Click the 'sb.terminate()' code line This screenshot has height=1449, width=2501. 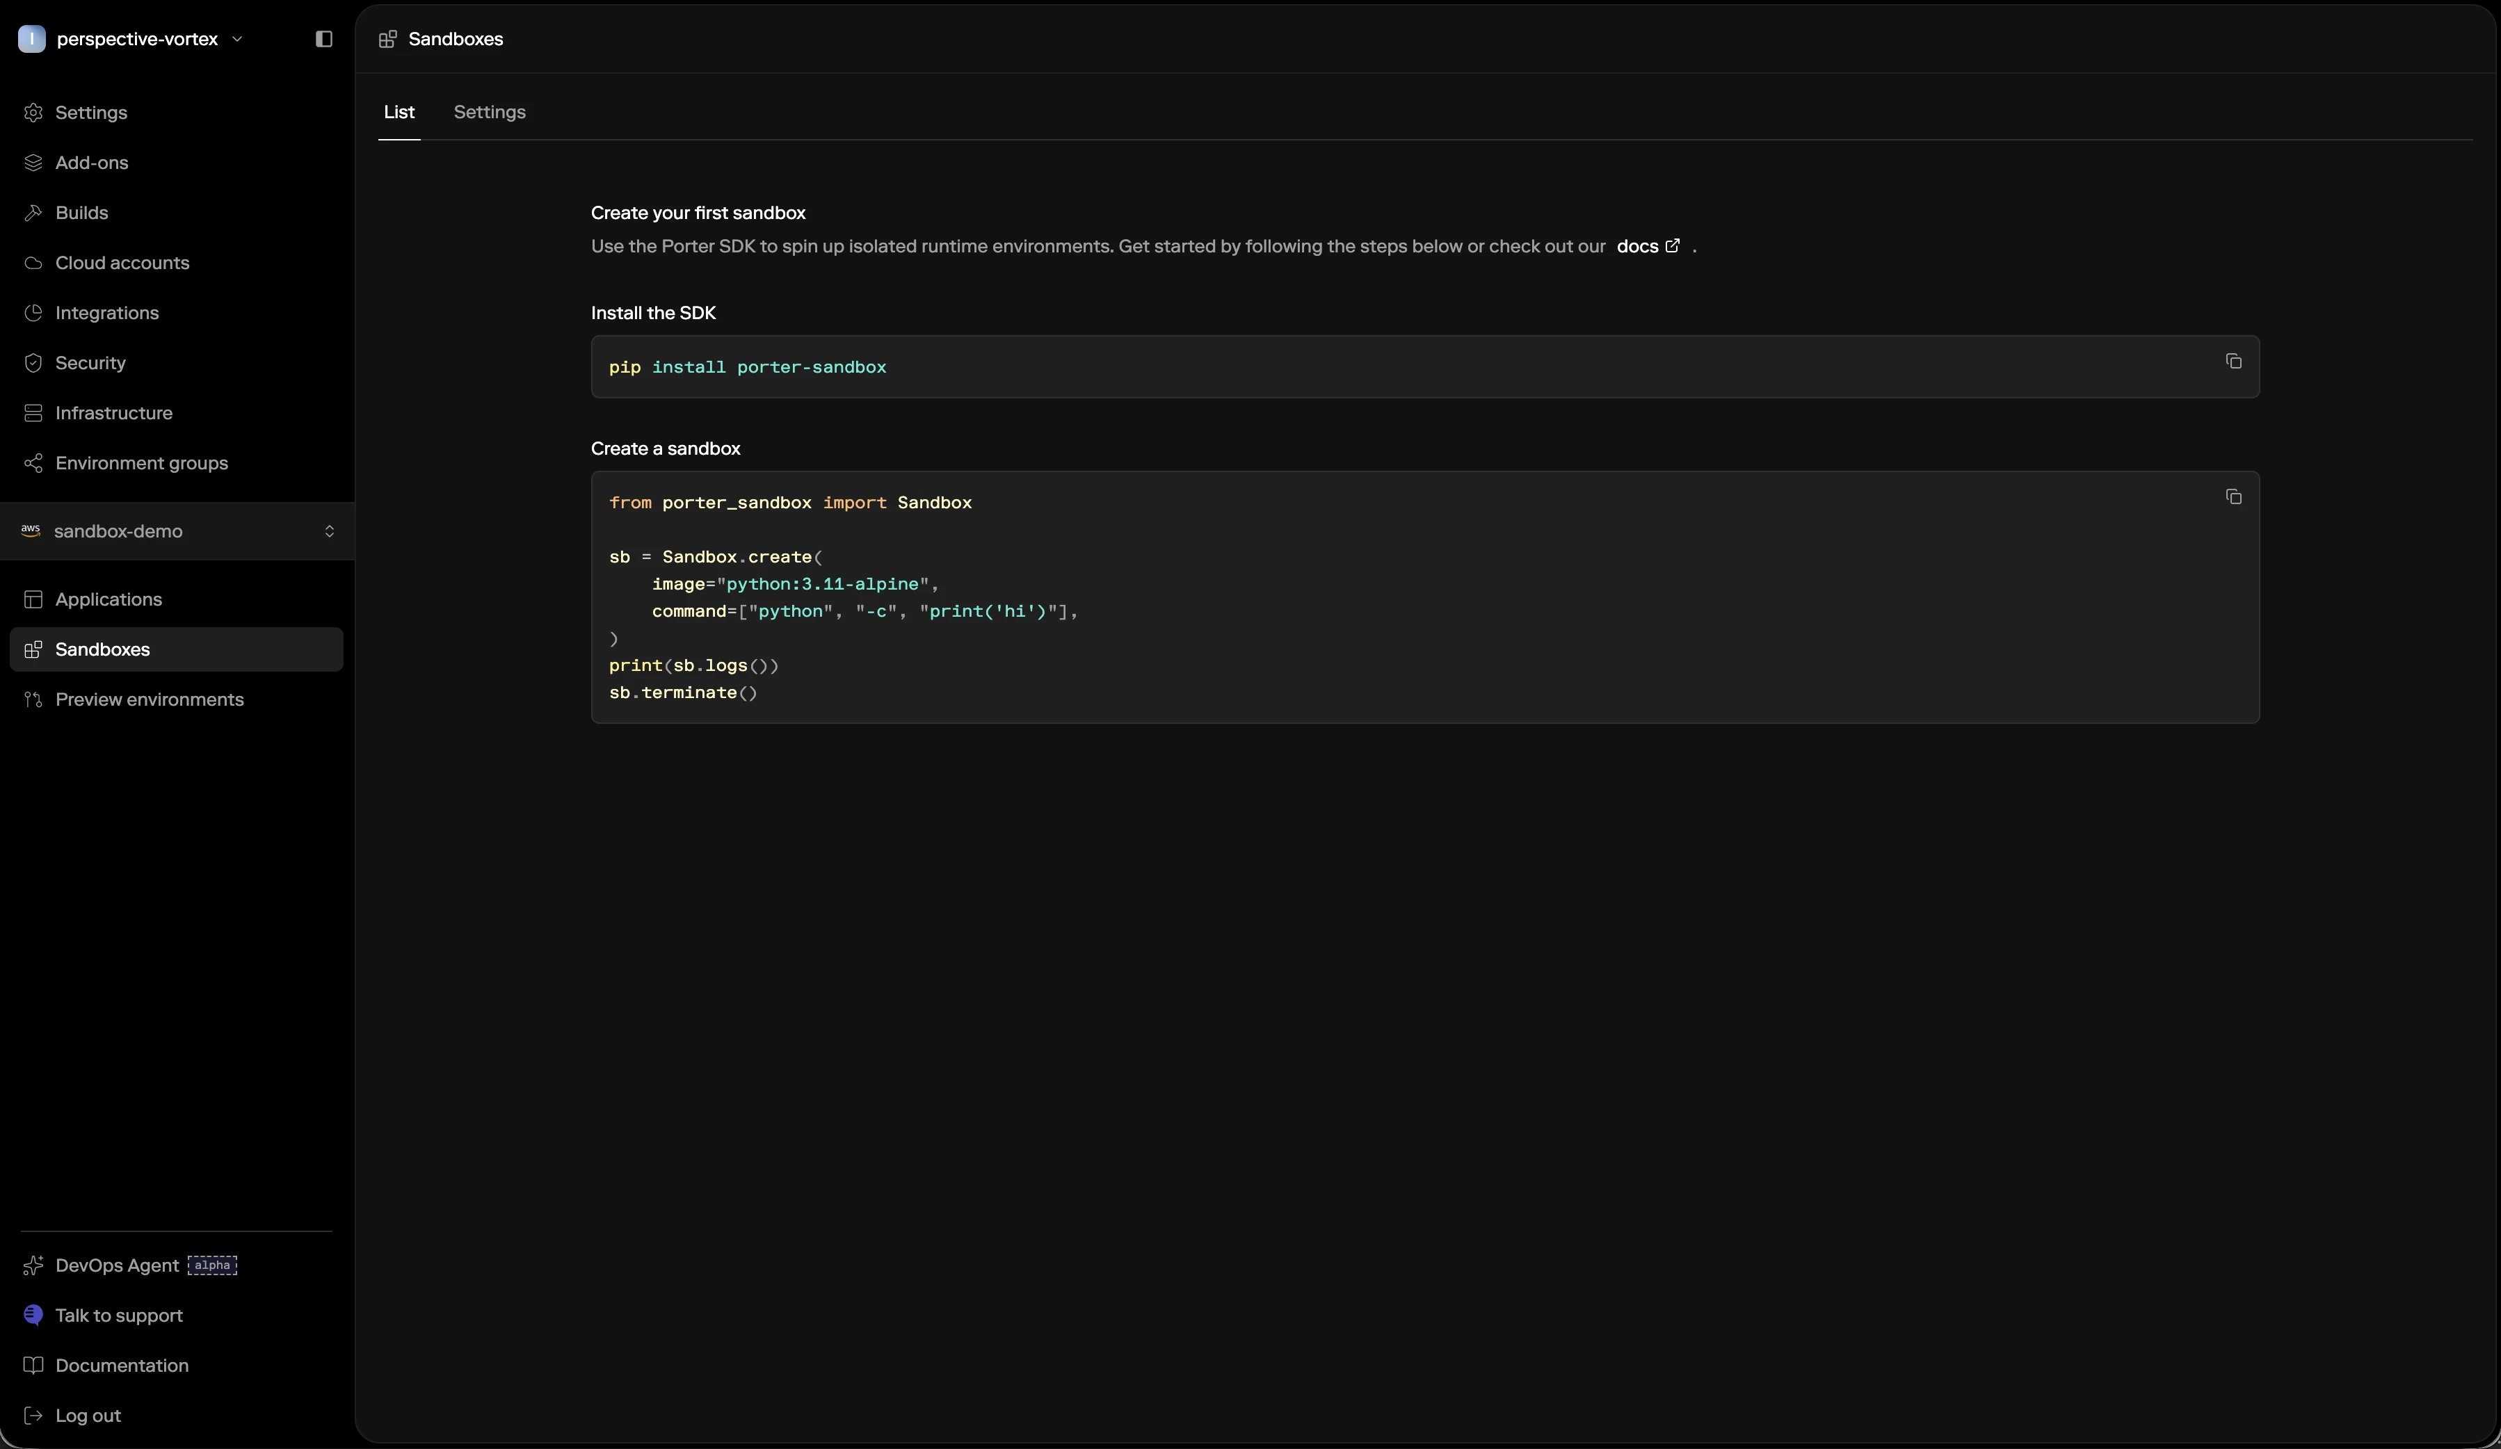(683, 693)
